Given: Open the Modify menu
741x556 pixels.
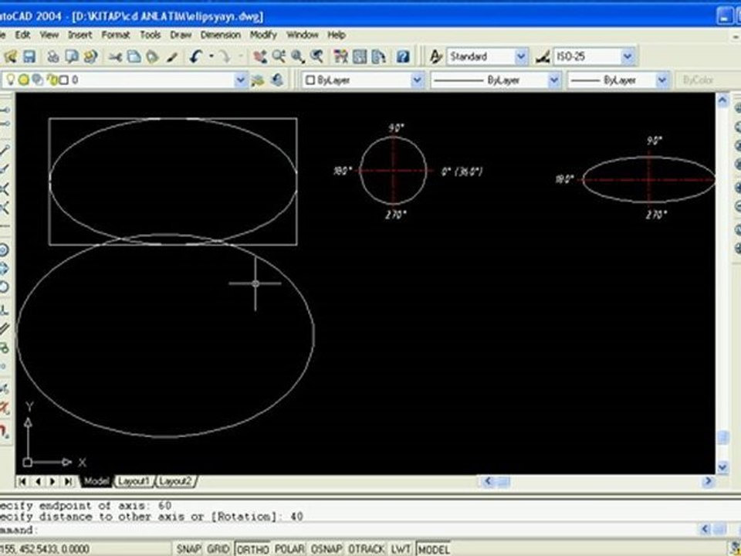Looking at the screenshot, I should coord(263,35).
